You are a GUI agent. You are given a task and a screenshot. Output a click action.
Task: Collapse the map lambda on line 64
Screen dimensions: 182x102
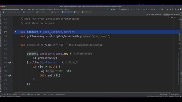tap(13, 54)
